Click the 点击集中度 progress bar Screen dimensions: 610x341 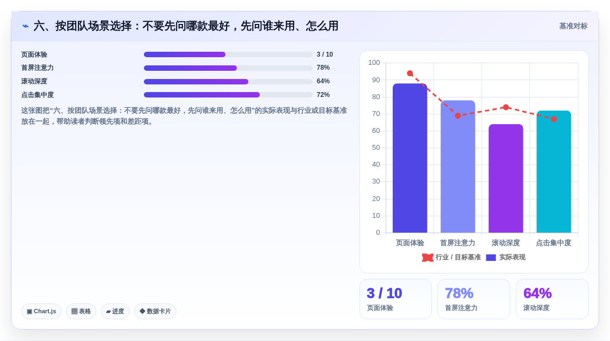click(228, 95)
